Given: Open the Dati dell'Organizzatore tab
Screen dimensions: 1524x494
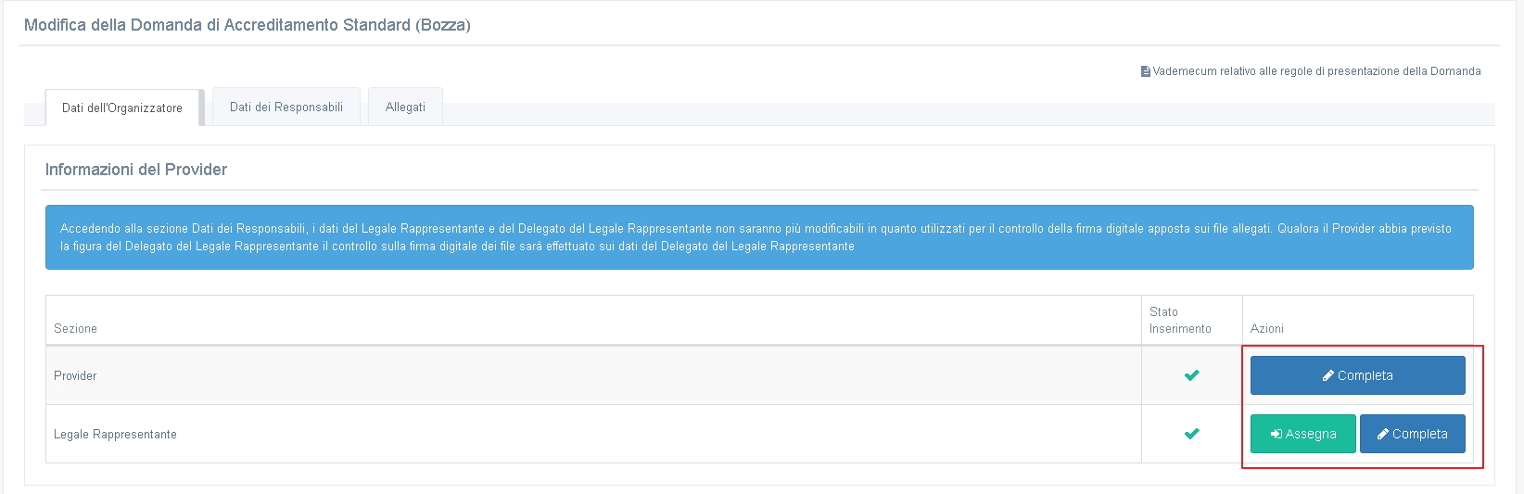Looking at the screenshot, I should click(x=122, y=108).
